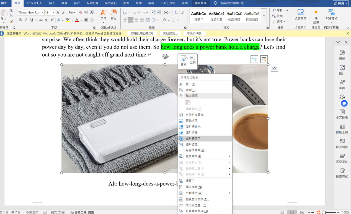This screenshot has width=351, height=214.
Task: Click the Shrink Font size icon
Action: [x=64, y=12]
